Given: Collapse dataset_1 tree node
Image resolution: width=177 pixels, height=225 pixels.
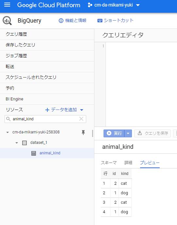Looking at the screenshot, I should click(x=17, y=143).
